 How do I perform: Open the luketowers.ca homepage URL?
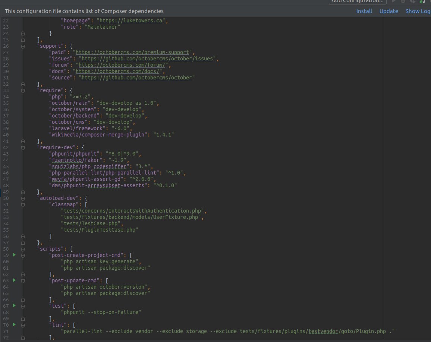(x=130, y=21)
